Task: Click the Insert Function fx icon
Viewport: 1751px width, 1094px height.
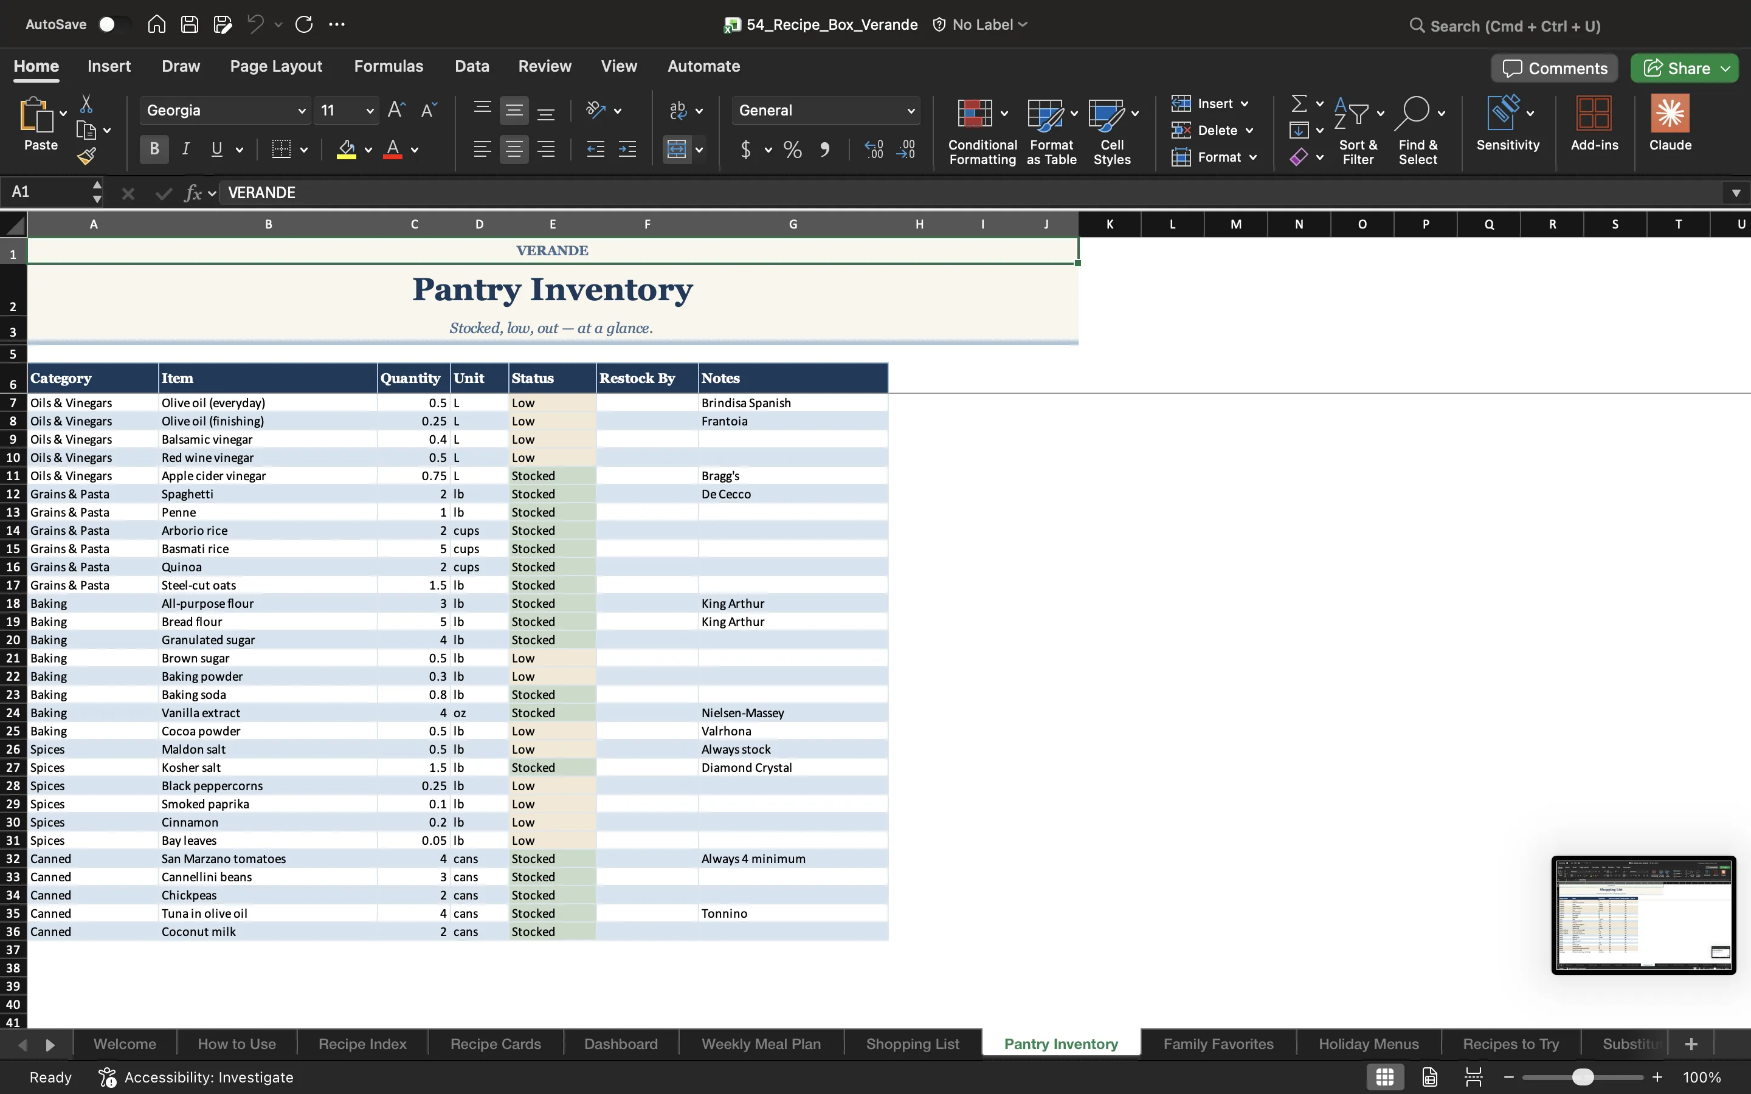Action: [193, 193]
